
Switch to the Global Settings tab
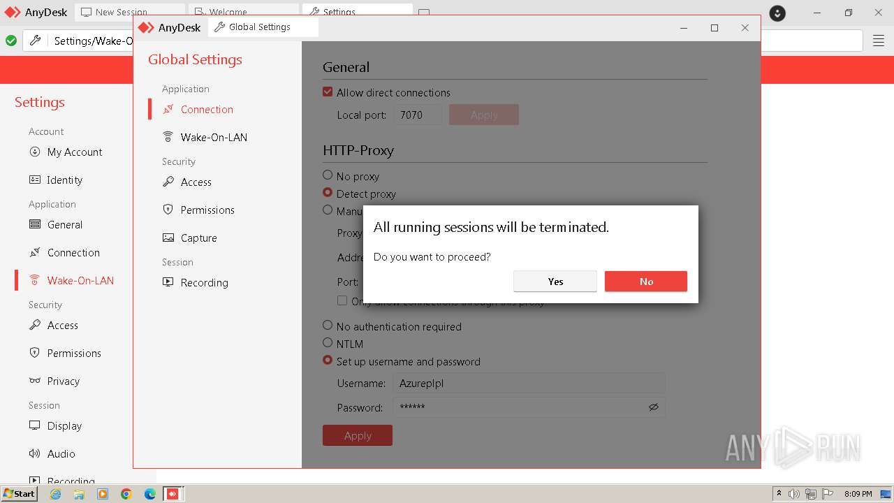(x=263, y=27)
